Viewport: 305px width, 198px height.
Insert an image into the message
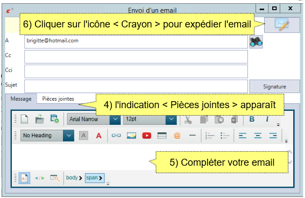point(131,136)
